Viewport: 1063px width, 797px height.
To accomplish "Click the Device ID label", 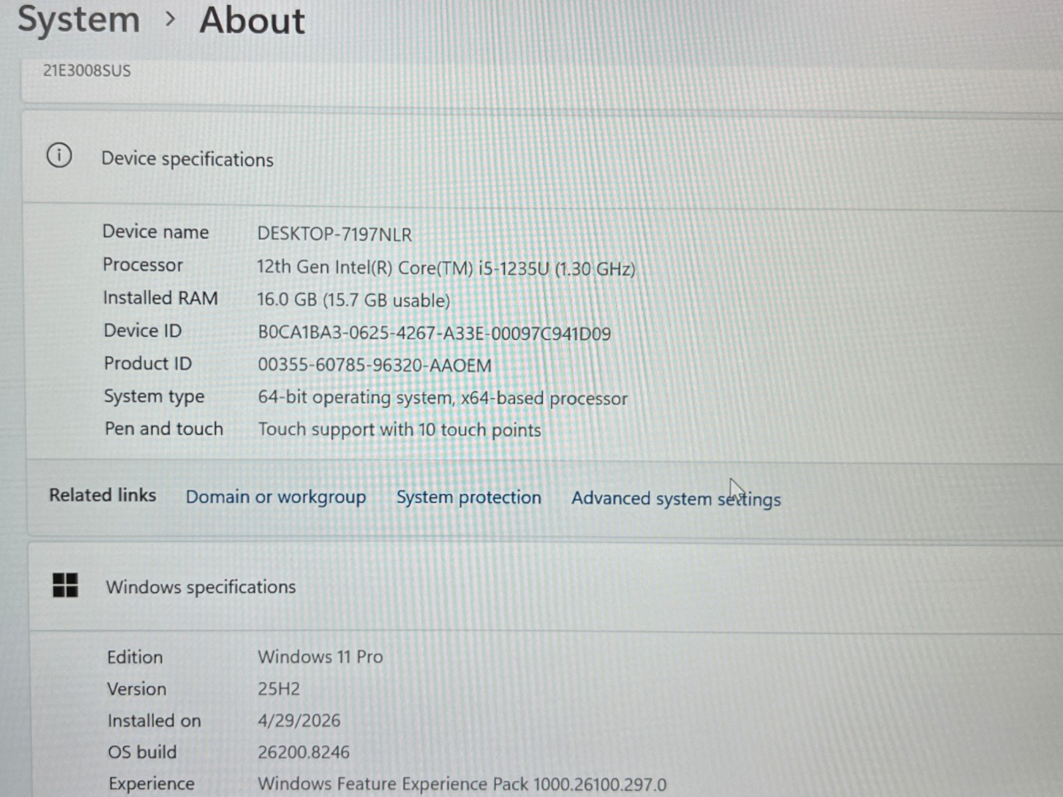I will click(x=142, y=330).
